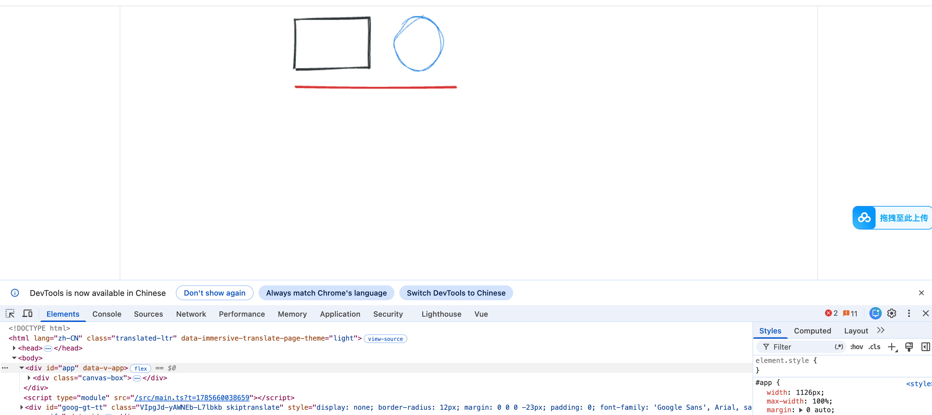Close the DevTools panel
This screenshot has height=415, width=932.
point(925,313)
